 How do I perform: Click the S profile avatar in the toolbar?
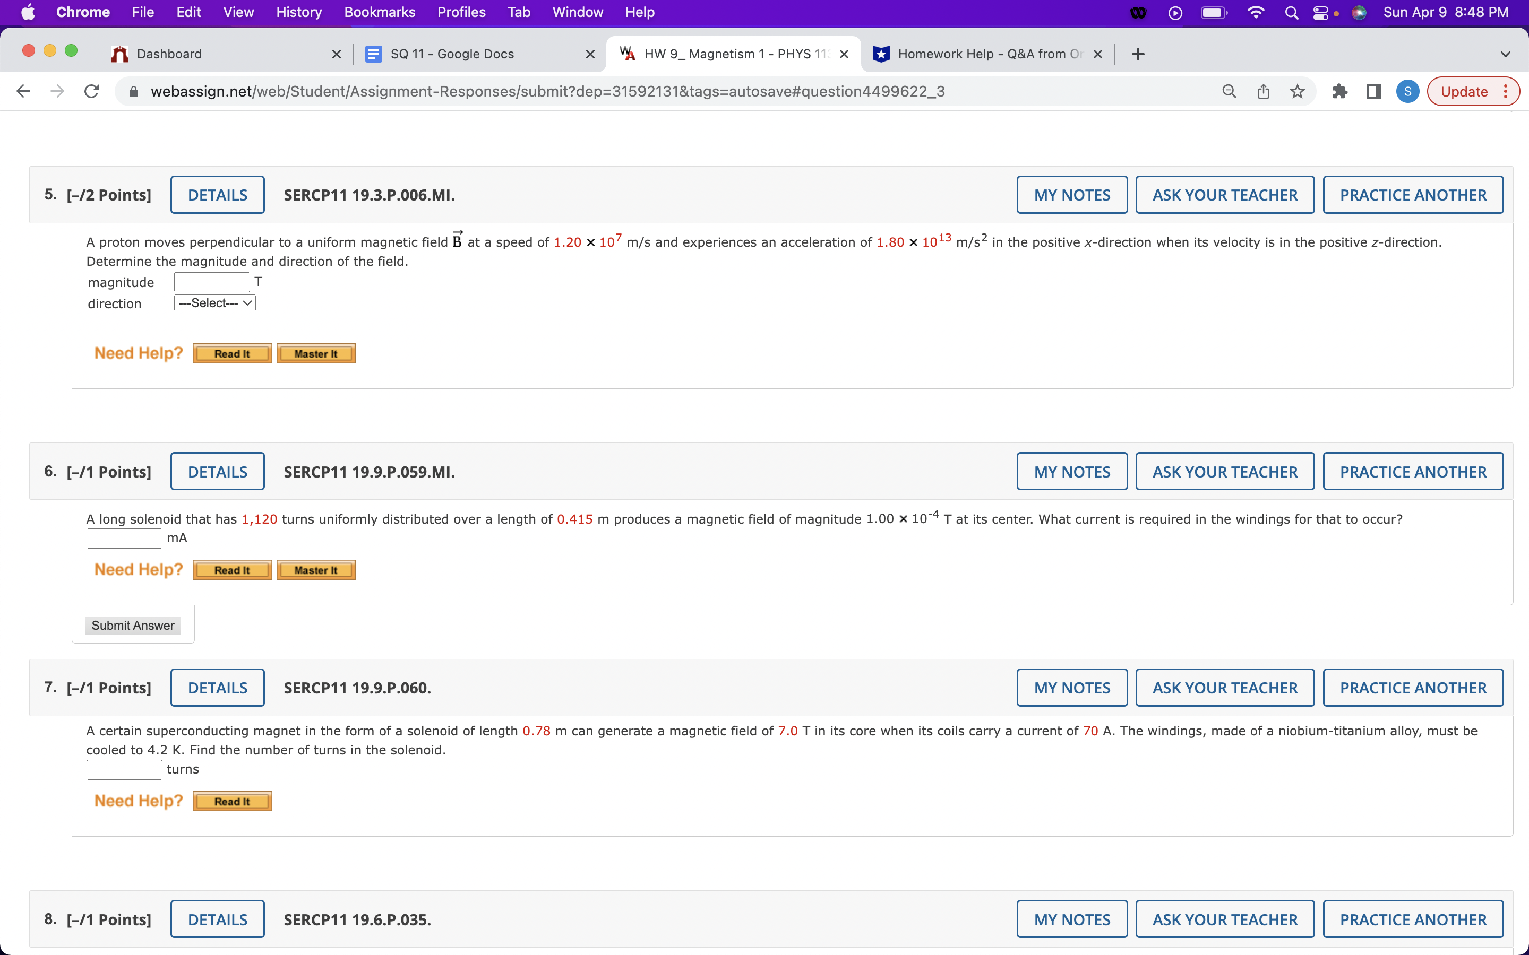click(1407, 91)
